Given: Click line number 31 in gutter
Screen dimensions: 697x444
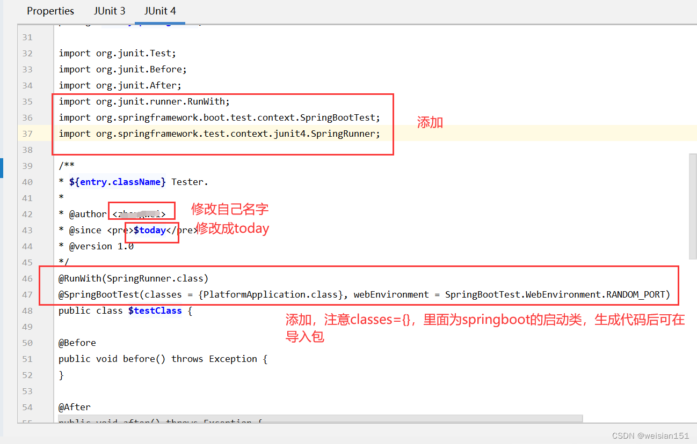Looking at the screenshot, I should (27, 37).
